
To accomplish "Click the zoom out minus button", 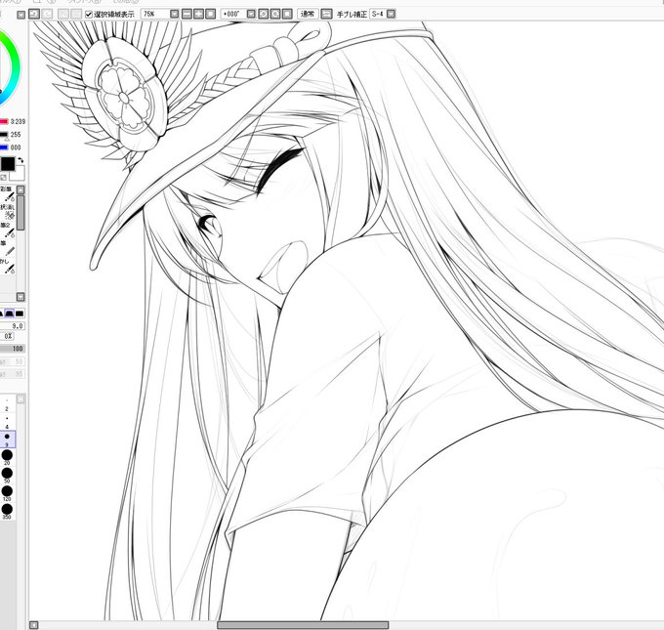I will [x=187, y=14].
